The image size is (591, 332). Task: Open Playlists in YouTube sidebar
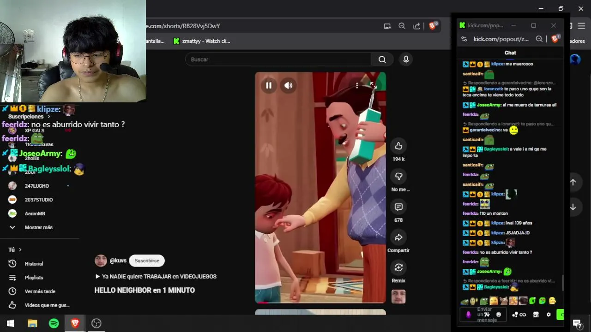[34, 278]
